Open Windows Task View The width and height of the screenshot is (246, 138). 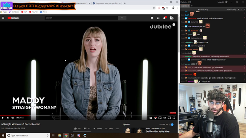[x=53, y=135]
